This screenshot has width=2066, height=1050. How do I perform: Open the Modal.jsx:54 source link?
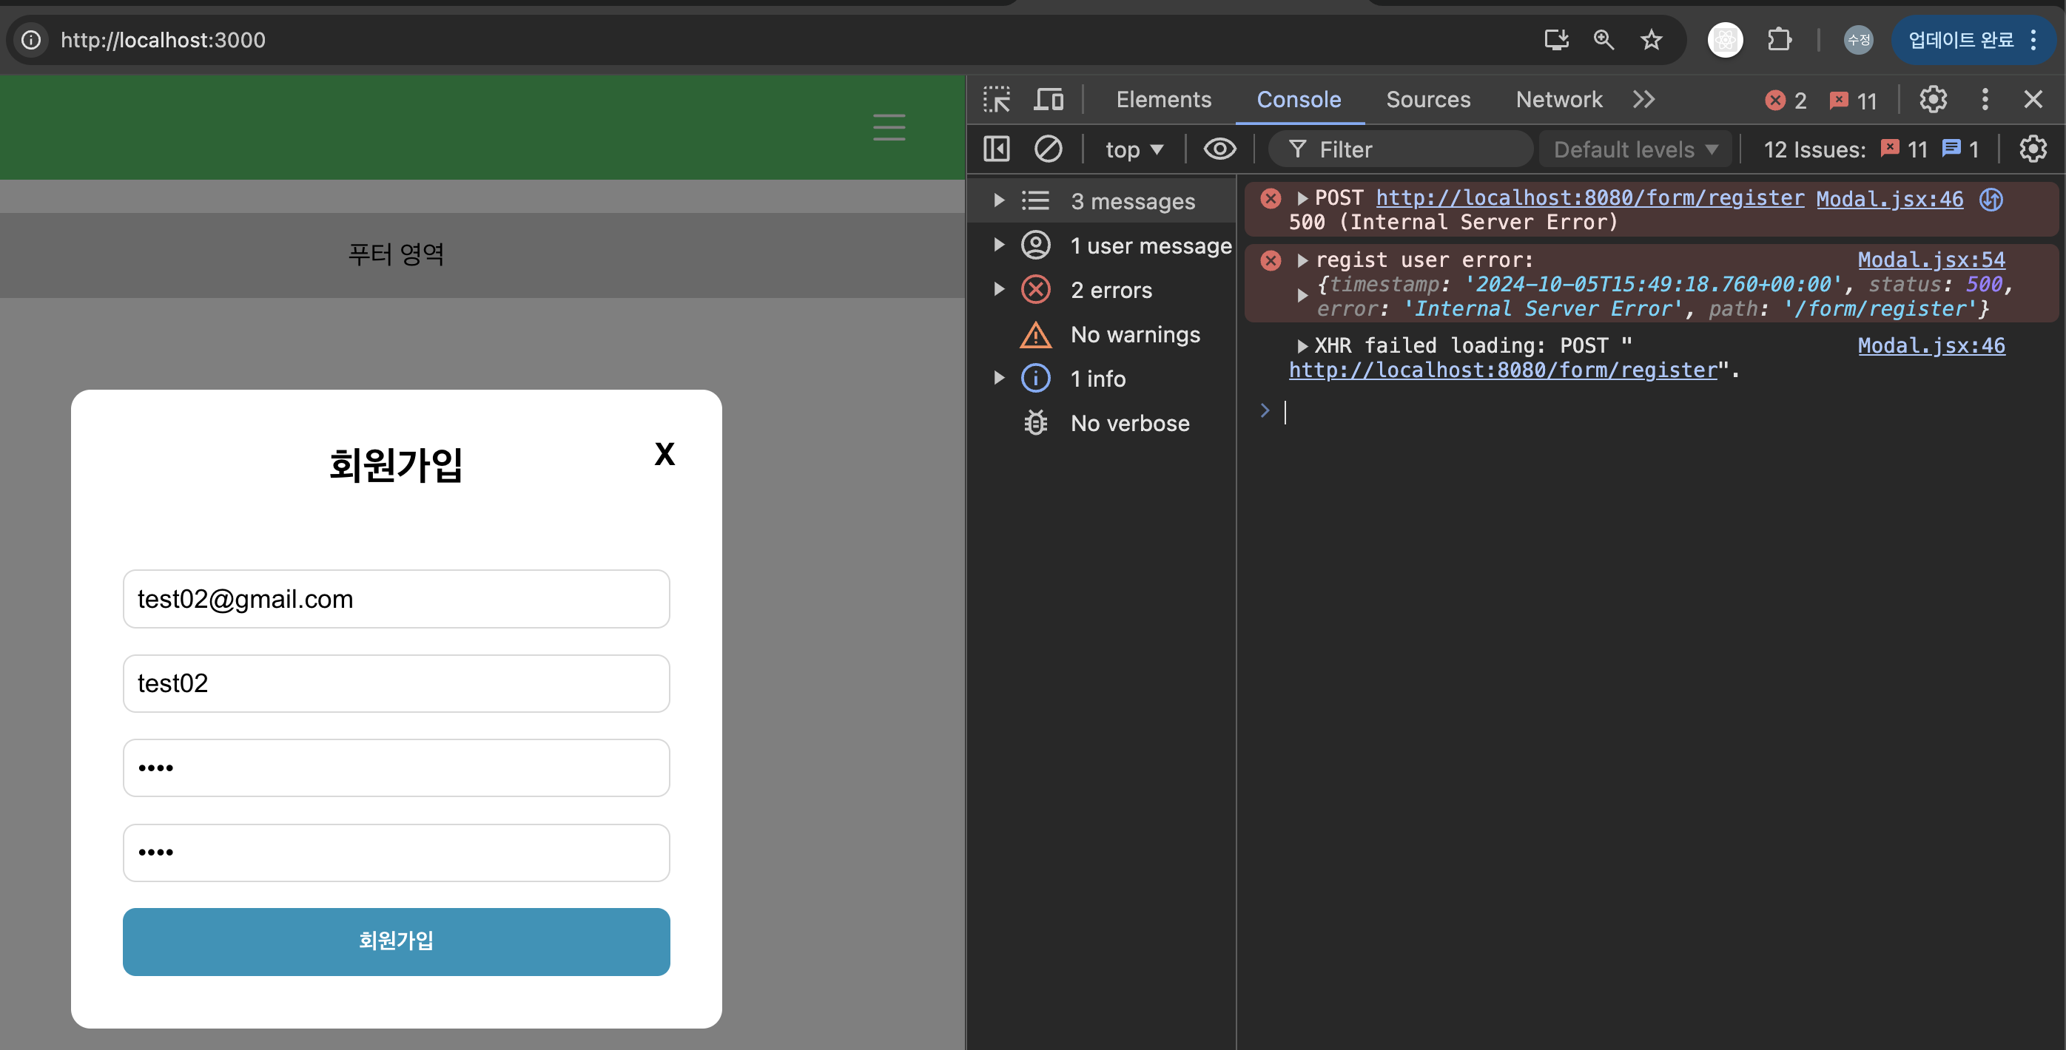click(1931, 260)
